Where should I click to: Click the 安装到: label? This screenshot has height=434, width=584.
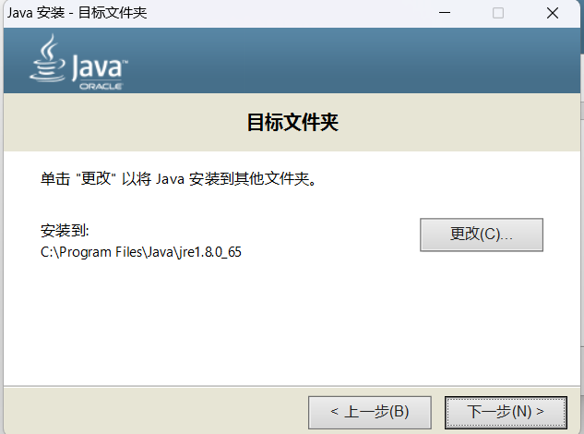point(65,231)
